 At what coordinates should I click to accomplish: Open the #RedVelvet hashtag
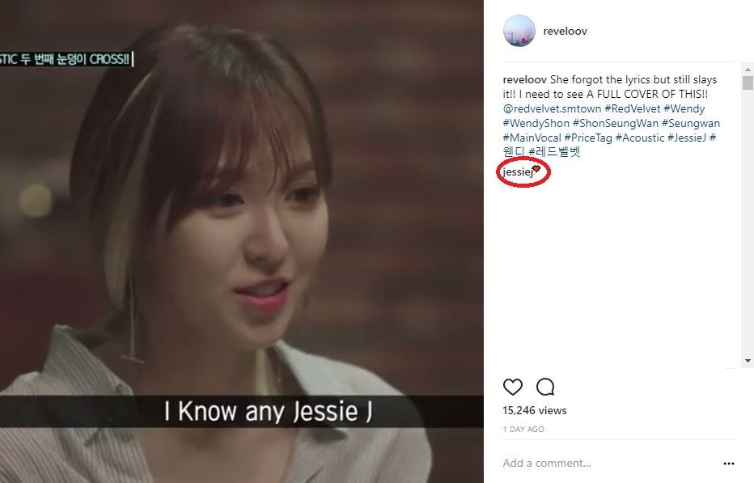(633, 108)
